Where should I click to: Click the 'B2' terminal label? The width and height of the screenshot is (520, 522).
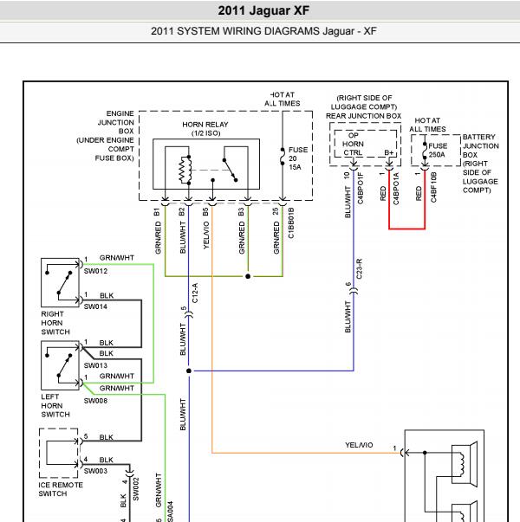click(x=181, y=212)
